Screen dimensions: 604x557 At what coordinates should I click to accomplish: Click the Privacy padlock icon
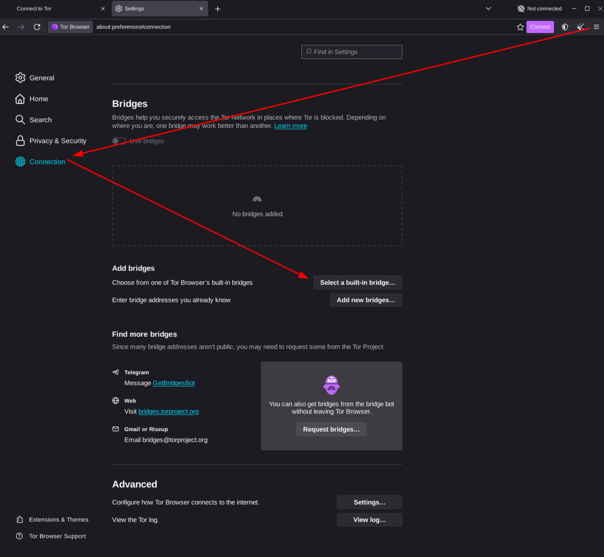coord(20,141)
